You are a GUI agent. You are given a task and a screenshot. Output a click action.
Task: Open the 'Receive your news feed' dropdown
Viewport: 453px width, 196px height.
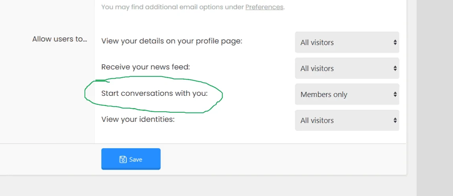(347, 68)
